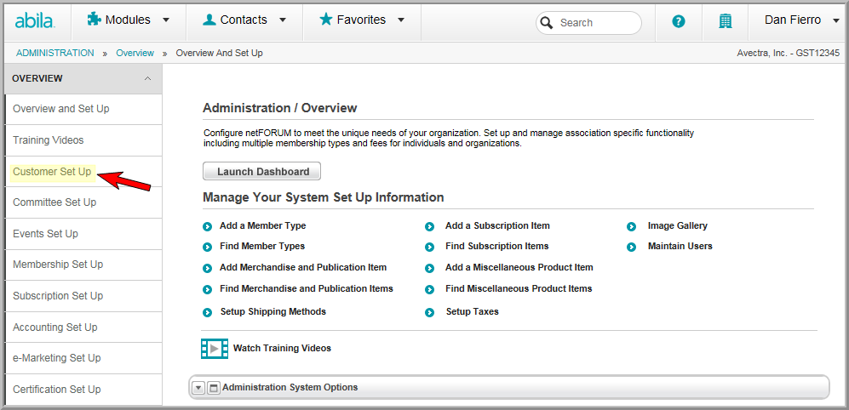
Task: Click the magnifier icon in search box
Action: [547, 23]
